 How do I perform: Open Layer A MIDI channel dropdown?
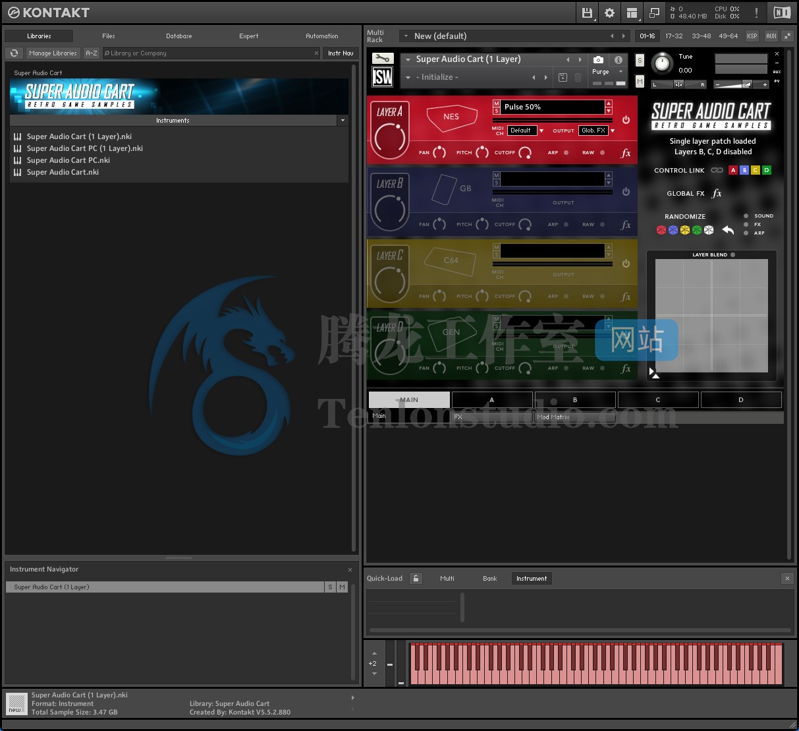[526, 131]
